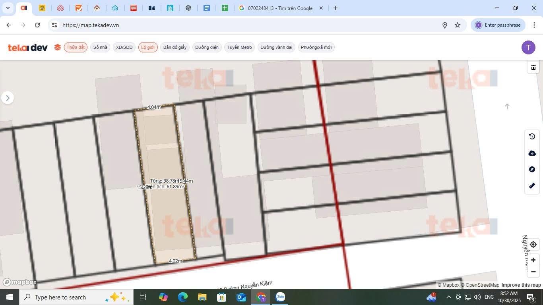Locate my position with the crosshair icon
The height and width of the screenshot is (305, 543).
pos(533,245)
